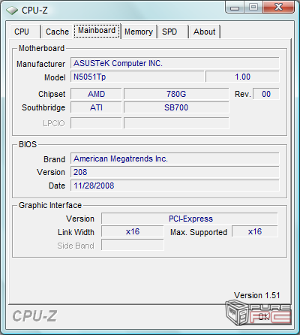Click the CPU-Z title bar app icon
The width and height of the screenshot is (300, 335).
pyautogui.click(x=12, y=11)
